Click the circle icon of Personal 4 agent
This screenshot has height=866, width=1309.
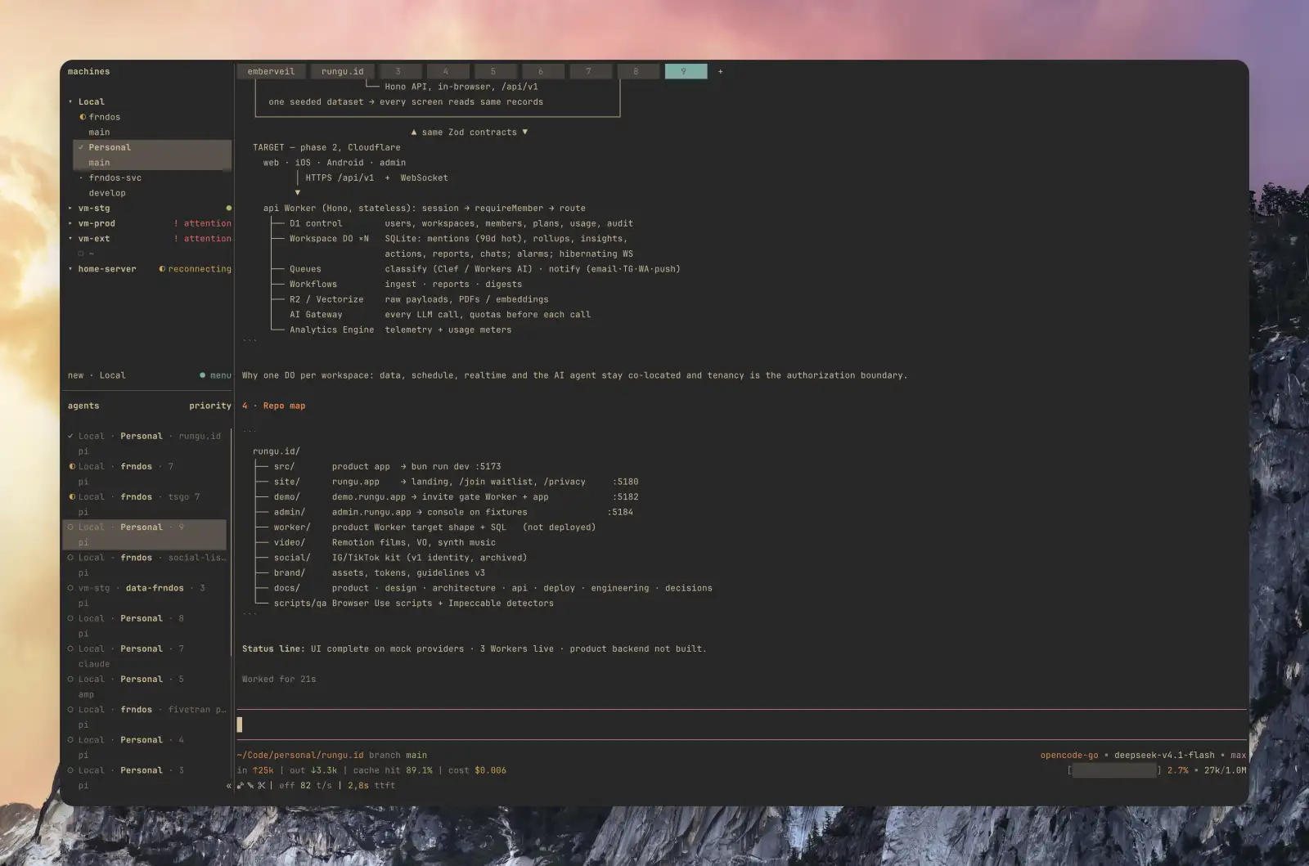[71, 740]
